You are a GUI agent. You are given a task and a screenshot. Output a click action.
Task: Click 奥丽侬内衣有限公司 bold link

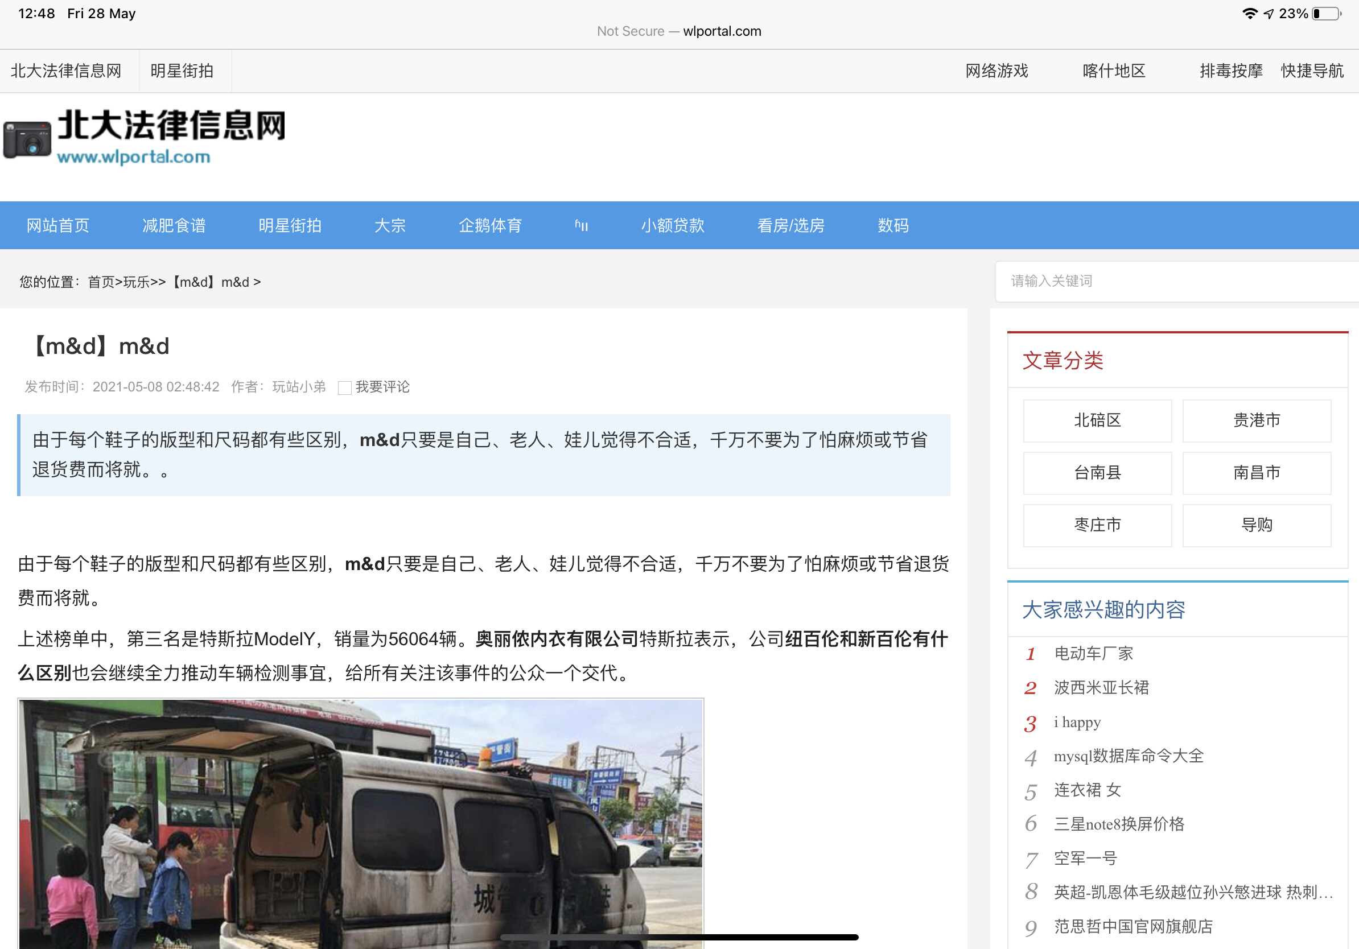tap(557, 639)
